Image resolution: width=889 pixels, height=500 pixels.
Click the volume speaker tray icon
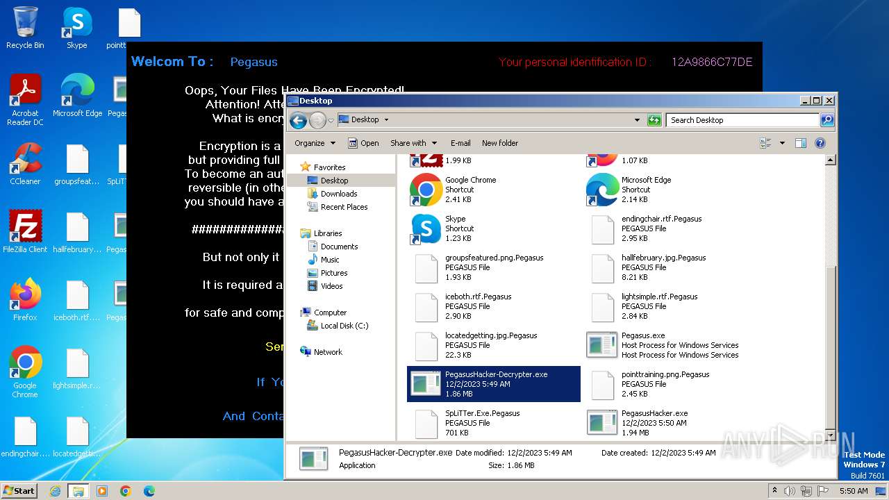click(x=790, y=491)
